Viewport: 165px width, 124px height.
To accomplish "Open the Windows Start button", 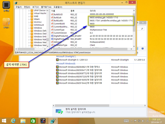I will 4,121.
